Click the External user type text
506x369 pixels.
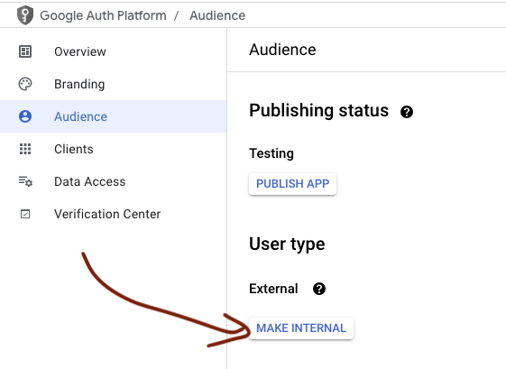273,289
